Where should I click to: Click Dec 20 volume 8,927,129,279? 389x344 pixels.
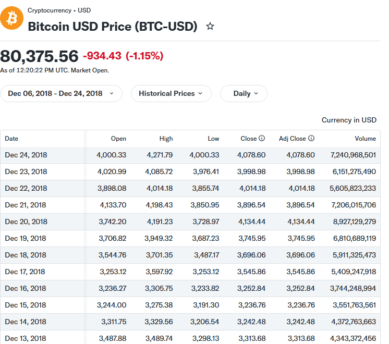355,222
